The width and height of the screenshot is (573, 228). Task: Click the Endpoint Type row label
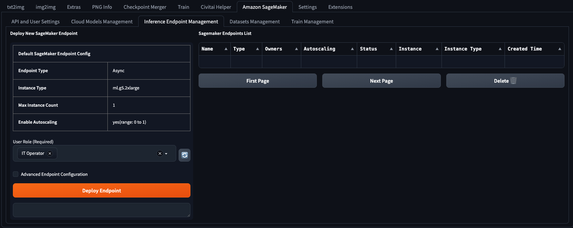(x=33, y=70)
